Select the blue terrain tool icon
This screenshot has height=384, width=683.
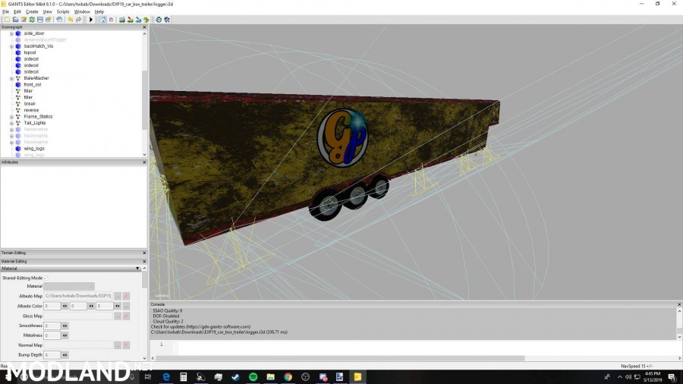click(x=138, y=20)
